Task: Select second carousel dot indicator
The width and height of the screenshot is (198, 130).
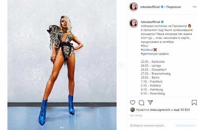Action: click(x=63, y=127)
